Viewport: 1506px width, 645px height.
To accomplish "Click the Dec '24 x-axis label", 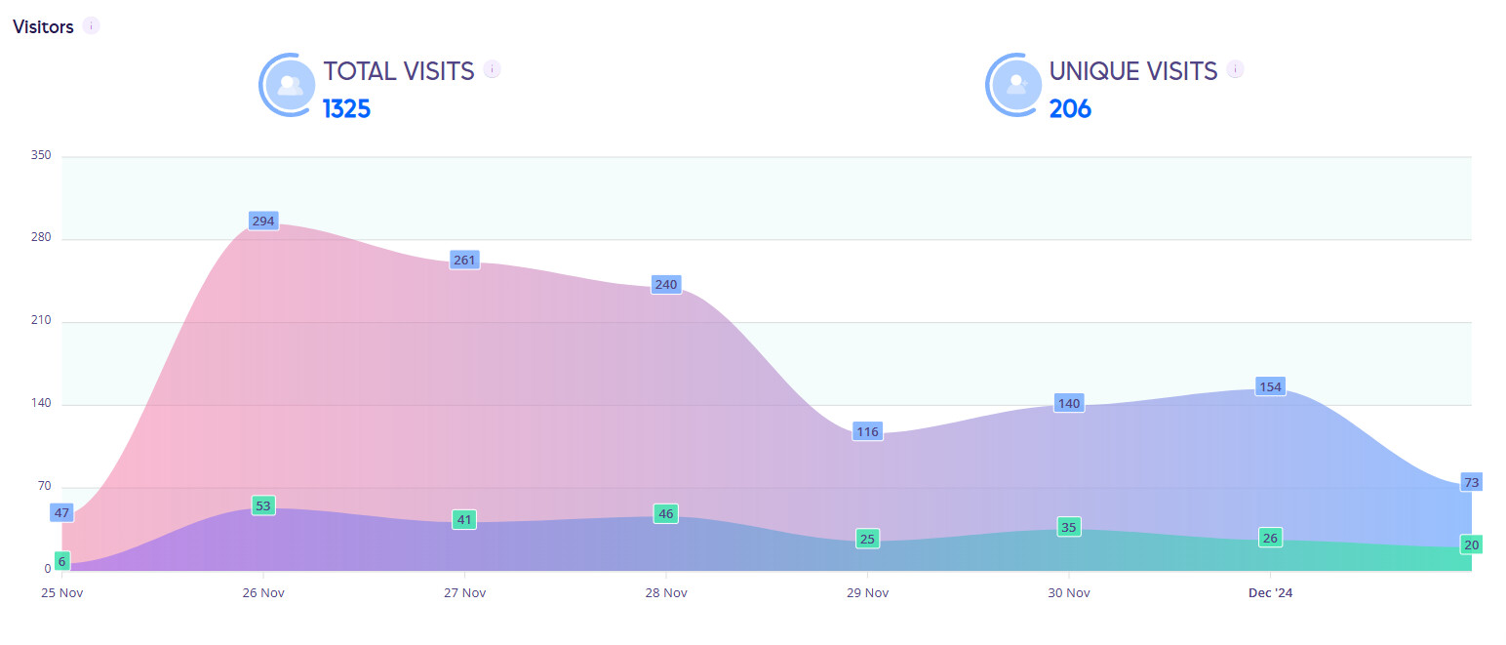I will click(1270, 592).
